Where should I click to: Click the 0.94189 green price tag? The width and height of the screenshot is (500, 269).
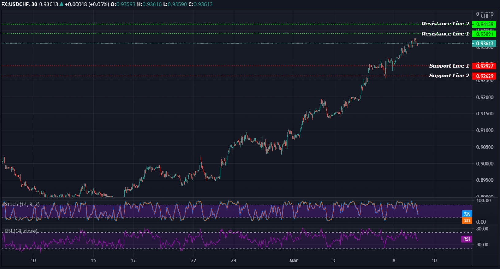point(484,24)
